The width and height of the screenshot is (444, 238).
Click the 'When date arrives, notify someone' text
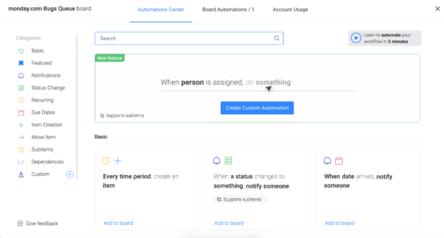coord(358,181)
